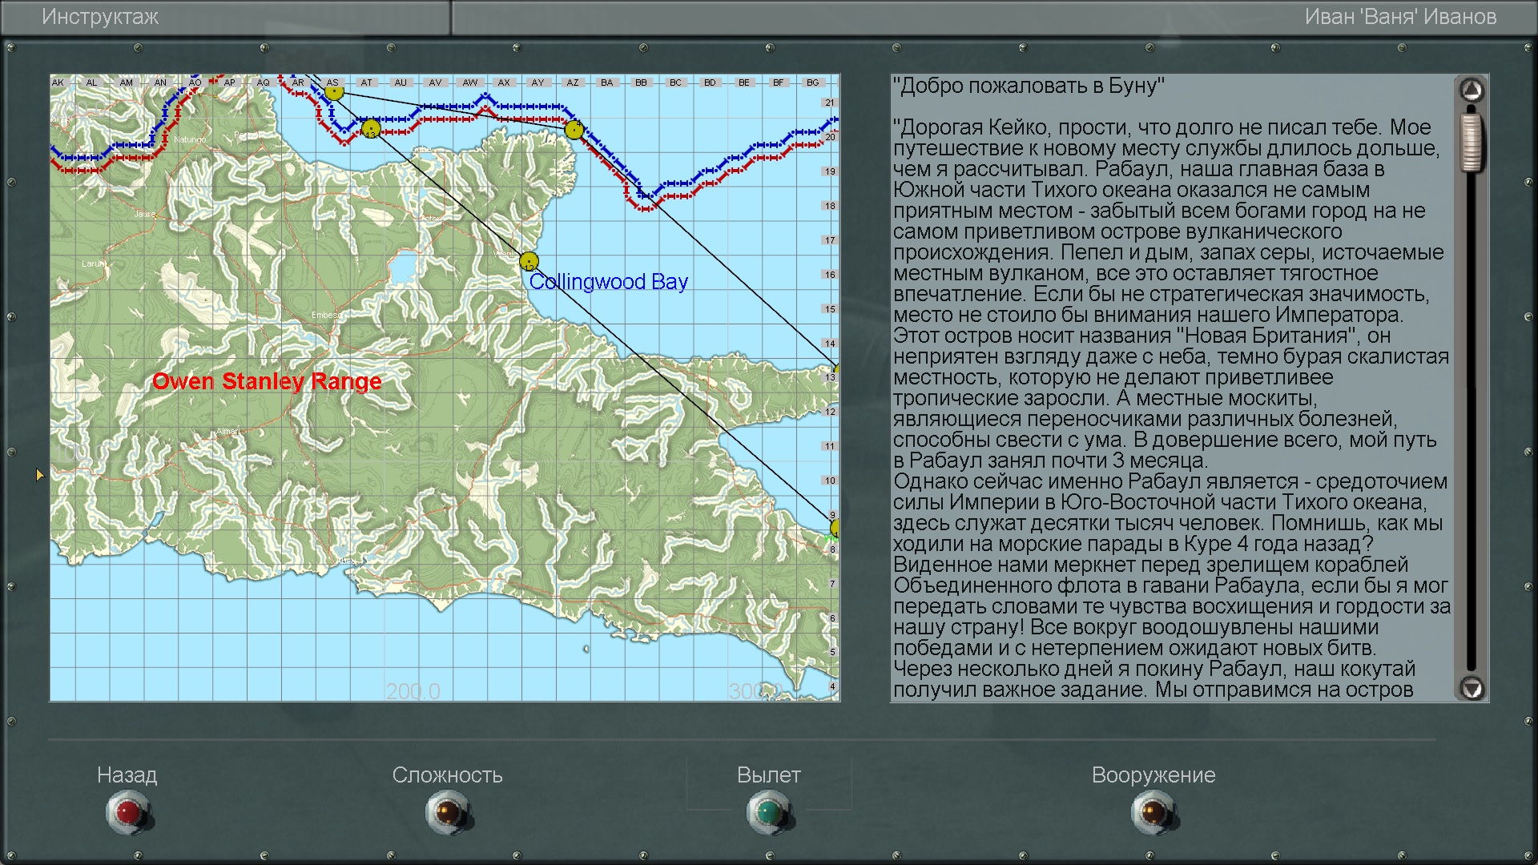Viewport: 1538px width, 865px height.
Task: Click the Инструктаж title tab
Action: (x=100, y=17)
